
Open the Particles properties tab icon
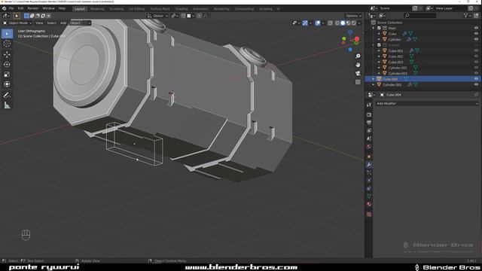click(x=369, y=172)
